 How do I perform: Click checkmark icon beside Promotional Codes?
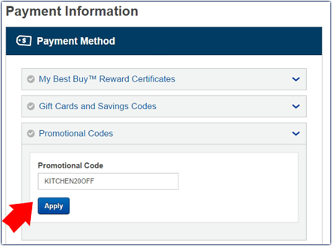tap(31, 133)
